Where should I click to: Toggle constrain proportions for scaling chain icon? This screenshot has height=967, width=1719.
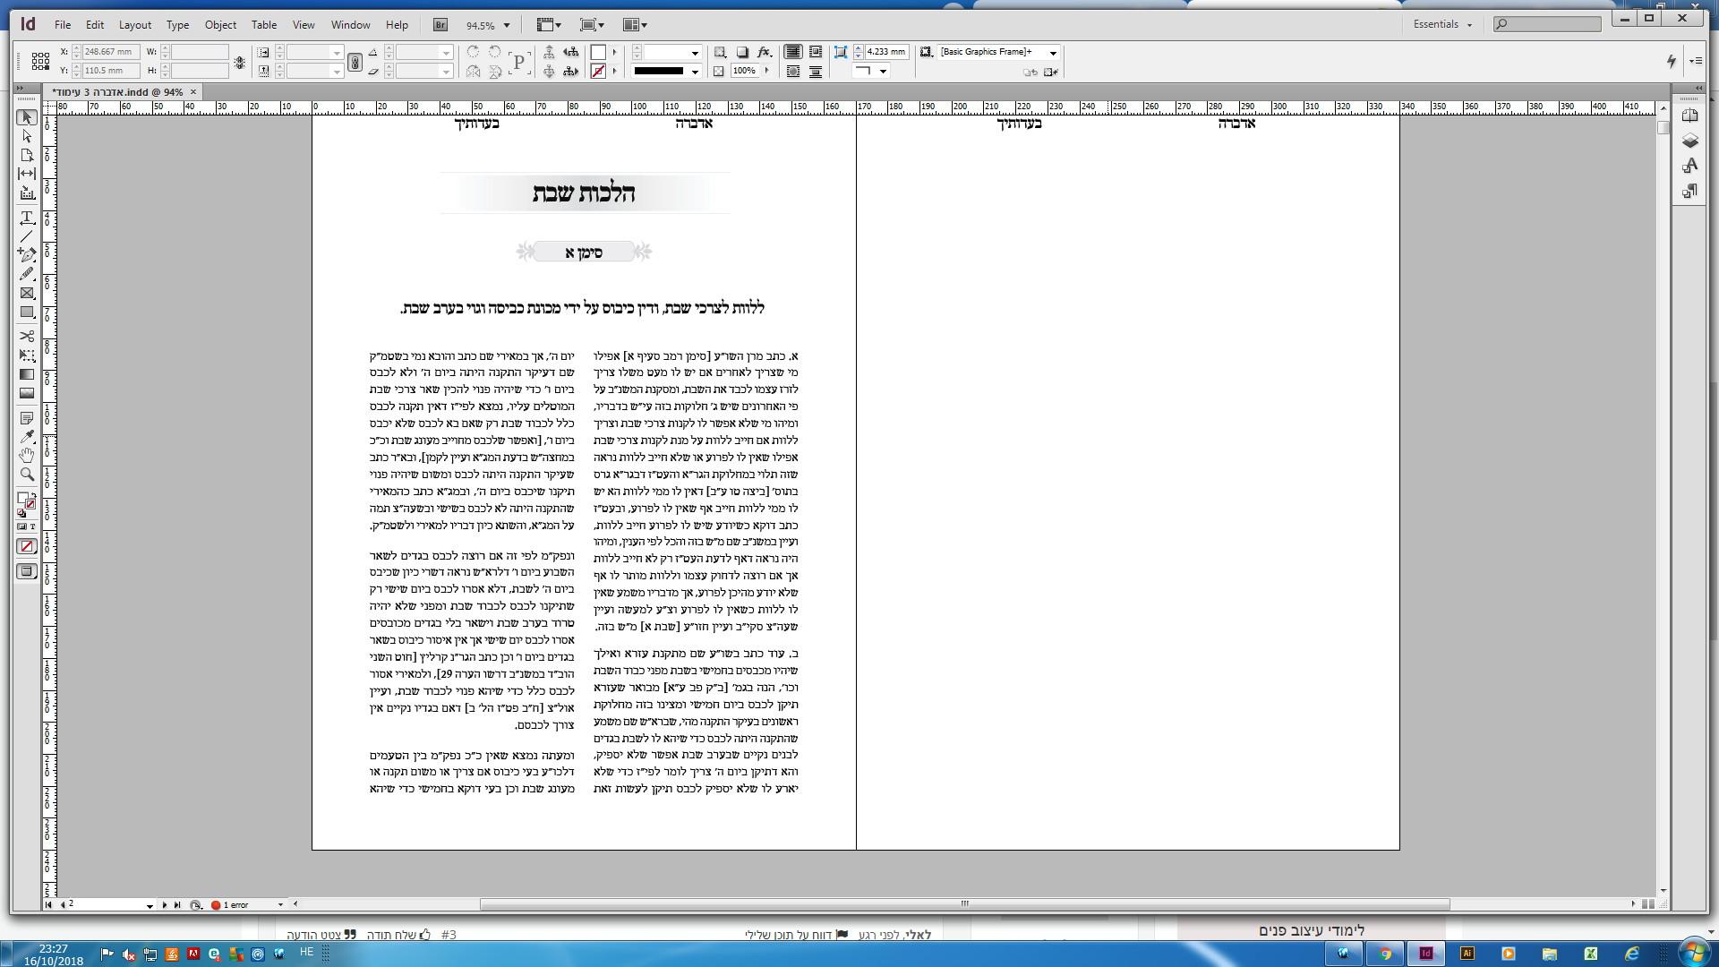point(355,62)
